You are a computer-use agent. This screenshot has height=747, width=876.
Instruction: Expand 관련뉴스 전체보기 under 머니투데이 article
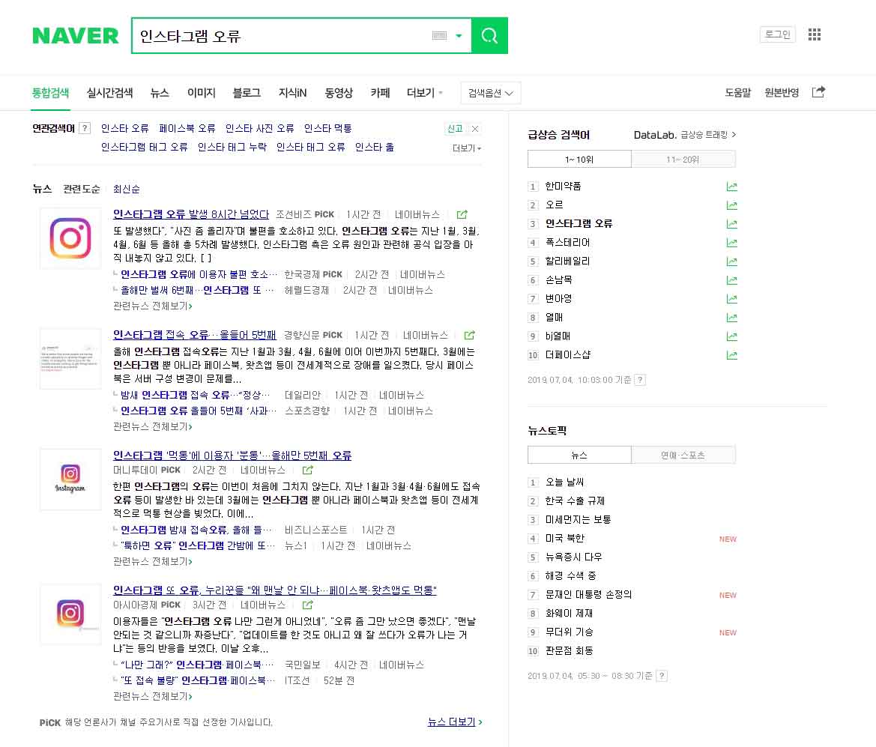pyautogui.click(x=153, y=561)
